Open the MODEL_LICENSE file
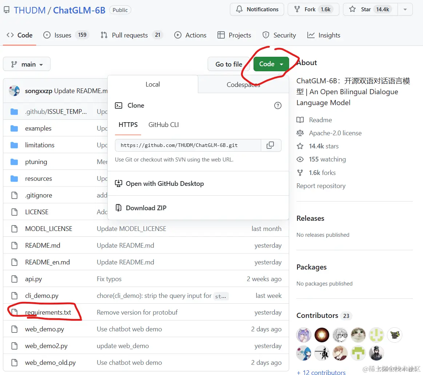The width and height of the screenshot is (423, 375). [49, 229]
